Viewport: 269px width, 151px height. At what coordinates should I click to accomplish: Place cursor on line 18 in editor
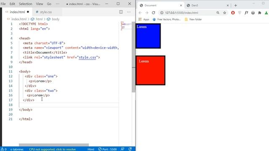69,105
